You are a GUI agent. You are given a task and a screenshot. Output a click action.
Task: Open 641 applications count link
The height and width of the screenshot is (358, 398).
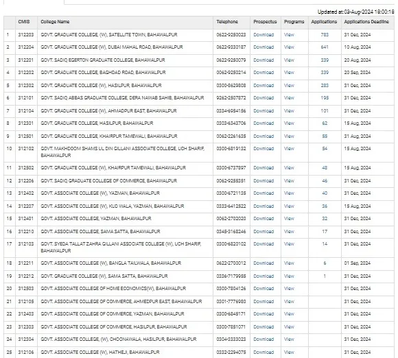coord(325,47)
